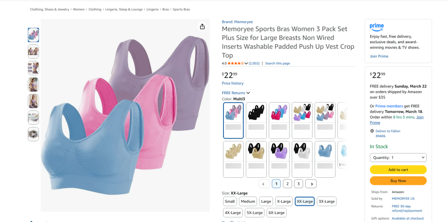Switch to color page 2
The width and height of the screenshot is (448, 222).
287,184
